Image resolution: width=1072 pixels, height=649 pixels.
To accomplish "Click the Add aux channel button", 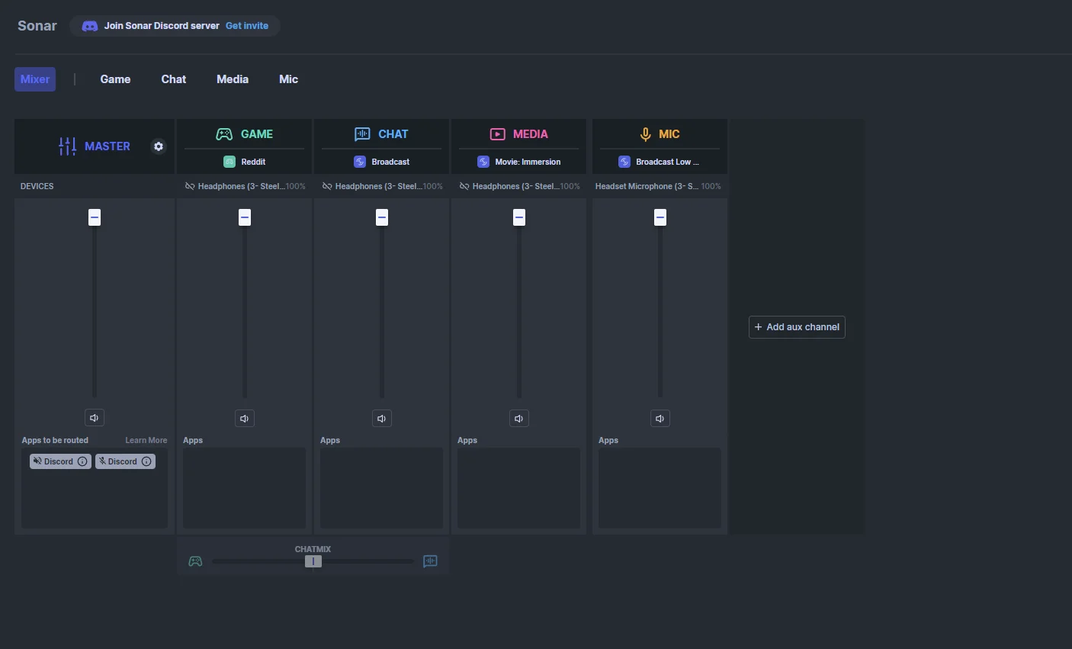I will (x=796, y=326).
